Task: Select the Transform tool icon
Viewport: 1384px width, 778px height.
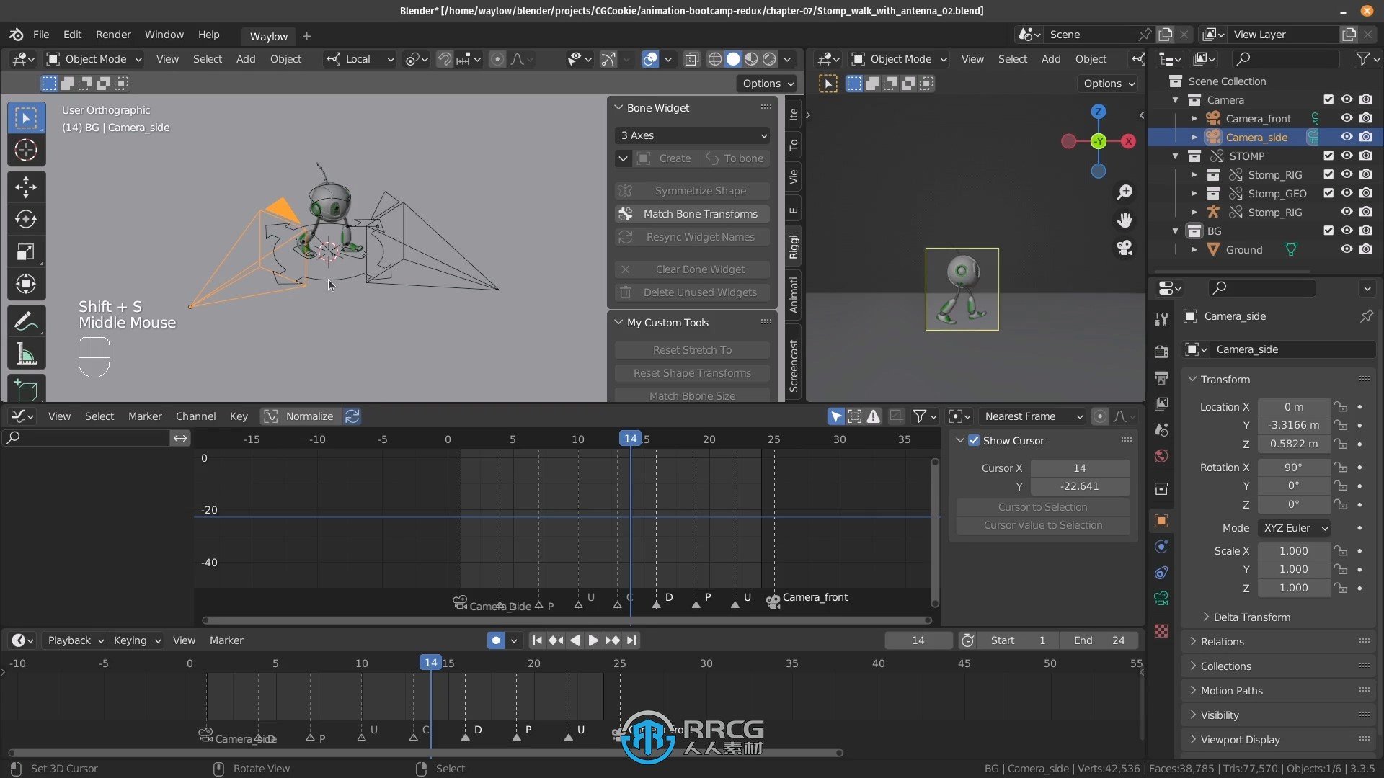Action: tap(26, 284)
